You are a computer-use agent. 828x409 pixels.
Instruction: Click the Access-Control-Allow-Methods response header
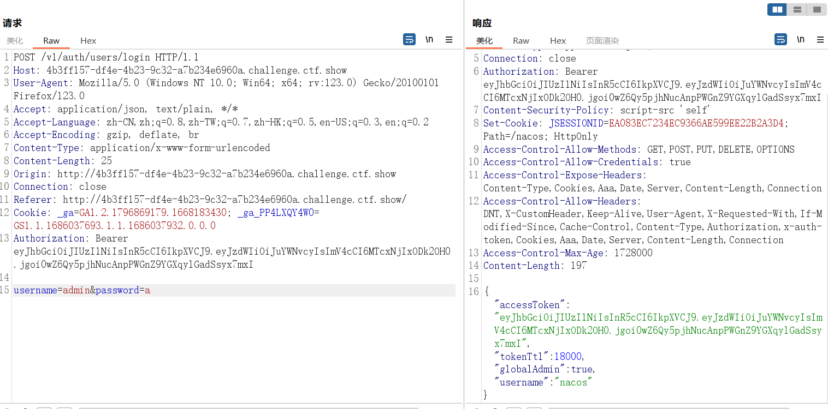coord(639,149)
